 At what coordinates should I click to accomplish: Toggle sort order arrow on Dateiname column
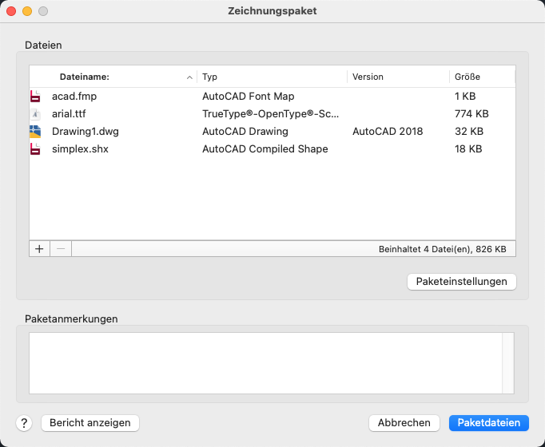189,77
